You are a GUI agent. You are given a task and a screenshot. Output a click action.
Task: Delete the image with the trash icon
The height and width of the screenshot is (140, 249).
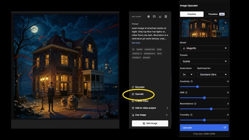coord(166,17)
